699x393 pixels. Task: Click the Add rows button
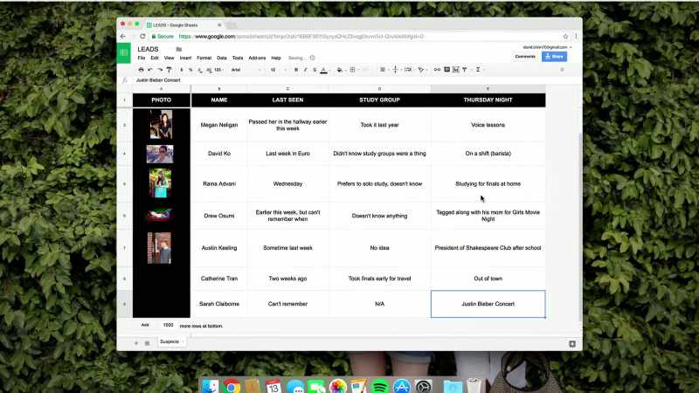[145, 325]
